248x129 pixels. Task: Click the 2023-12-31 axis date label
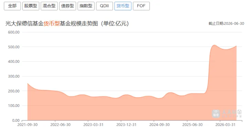pyautogui.click(x=126, y=125)
